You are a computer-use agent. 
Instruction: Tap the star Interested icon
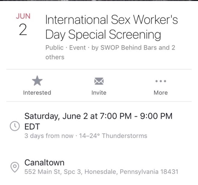click(37, 81)
